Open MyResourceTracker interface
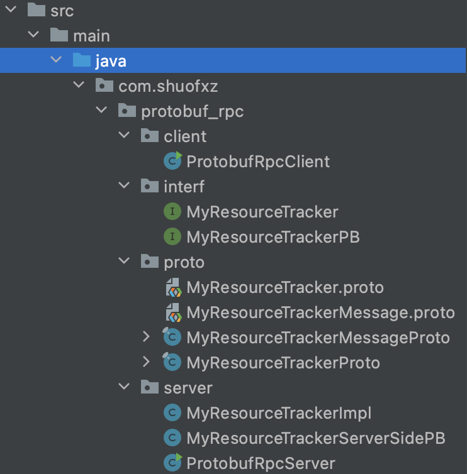Viewport: 467px width, 474px height. pos(262,212)
